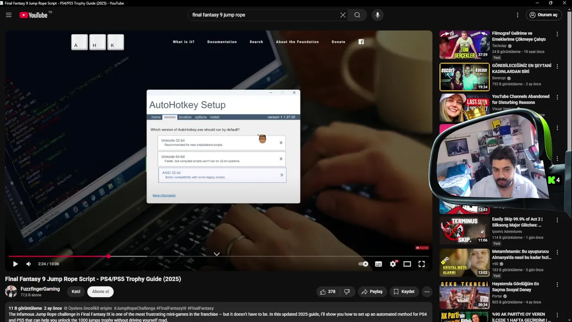
Task: Open FuzzfingerGaming channel avatar
Action: click(11, 292)
